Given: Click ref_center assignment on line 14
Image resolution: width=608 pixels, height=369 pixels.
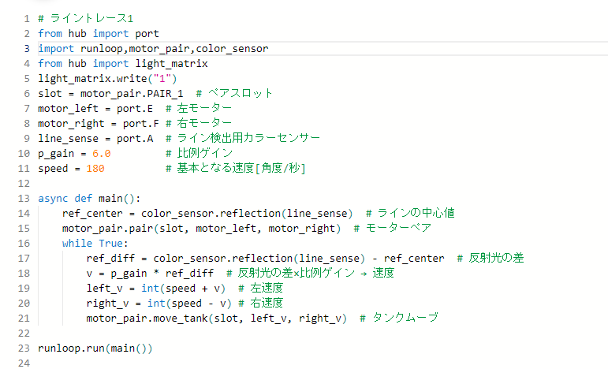Looking at the screenshot, I should (x=87, y=214).
